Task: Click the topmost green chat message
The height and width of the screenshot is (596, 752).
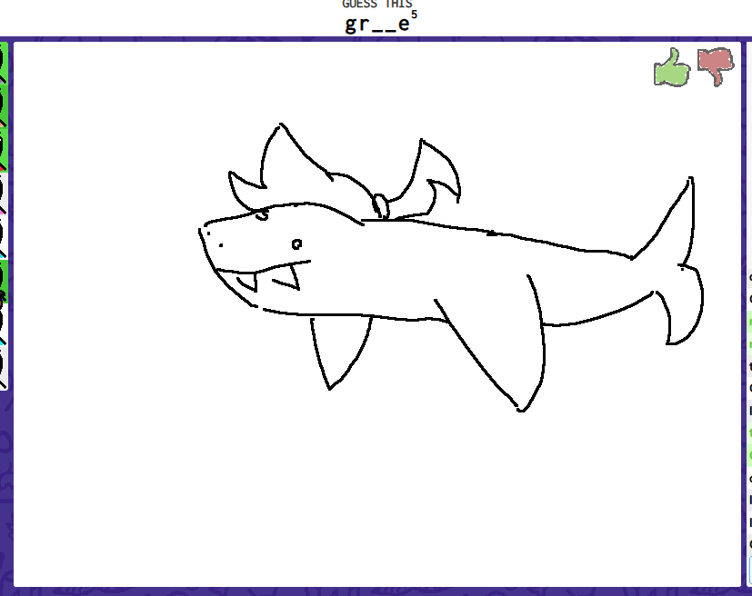Action: click(x=749, y=321)
